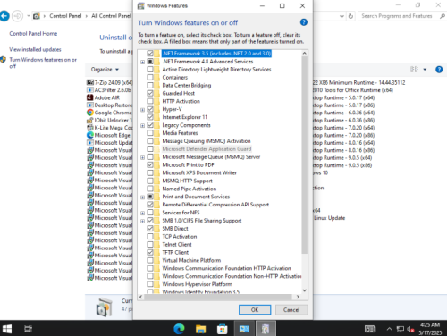Click the forward arrow in Control Panel
Screen dimensions: 447x336
[17, 16]
